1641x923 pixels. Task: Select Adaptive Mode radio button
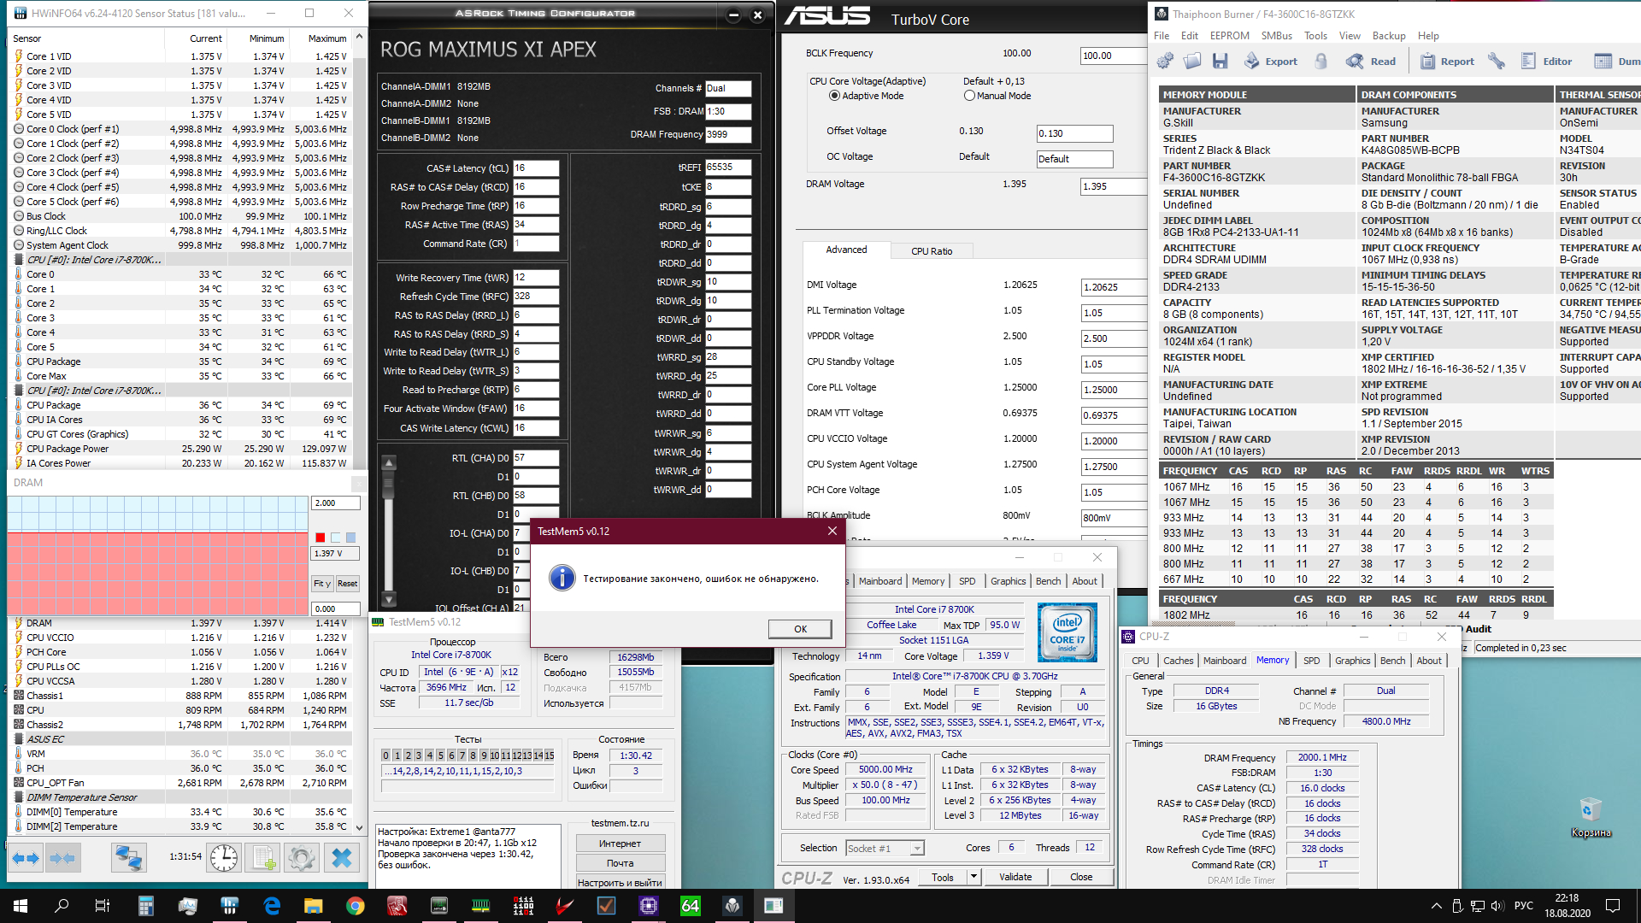click(834, 96)
